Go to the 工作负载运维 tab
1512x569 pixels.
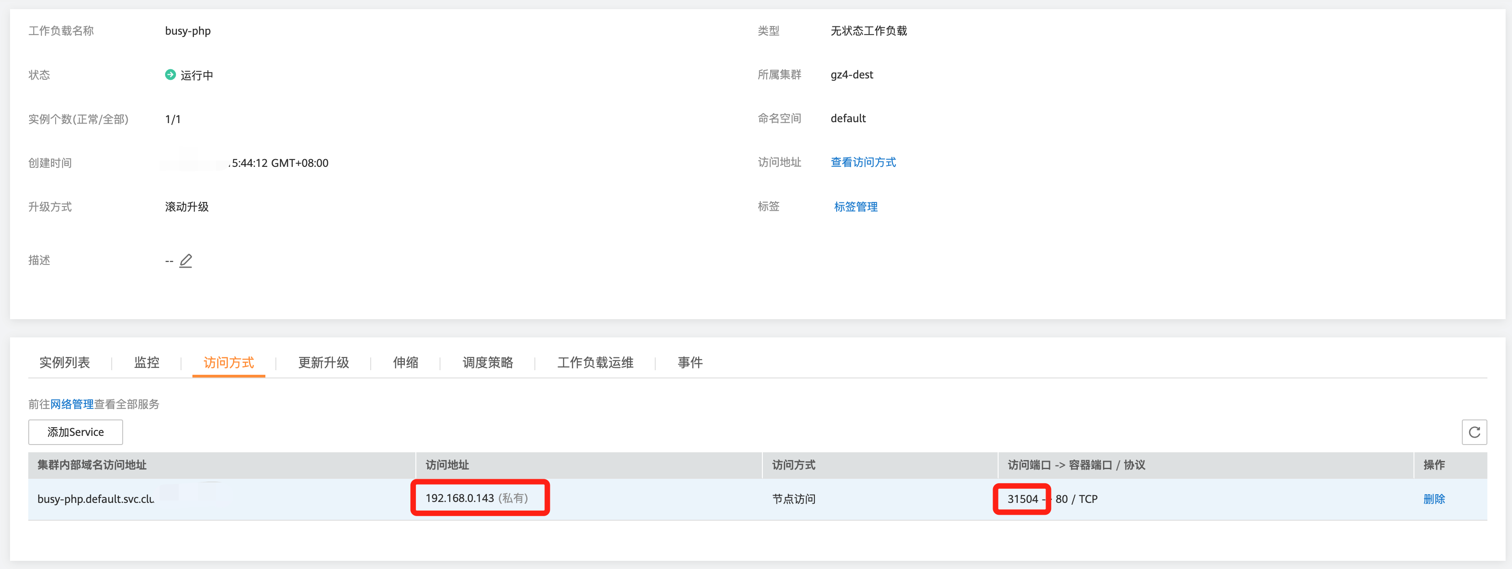click(x=595, y=362)
